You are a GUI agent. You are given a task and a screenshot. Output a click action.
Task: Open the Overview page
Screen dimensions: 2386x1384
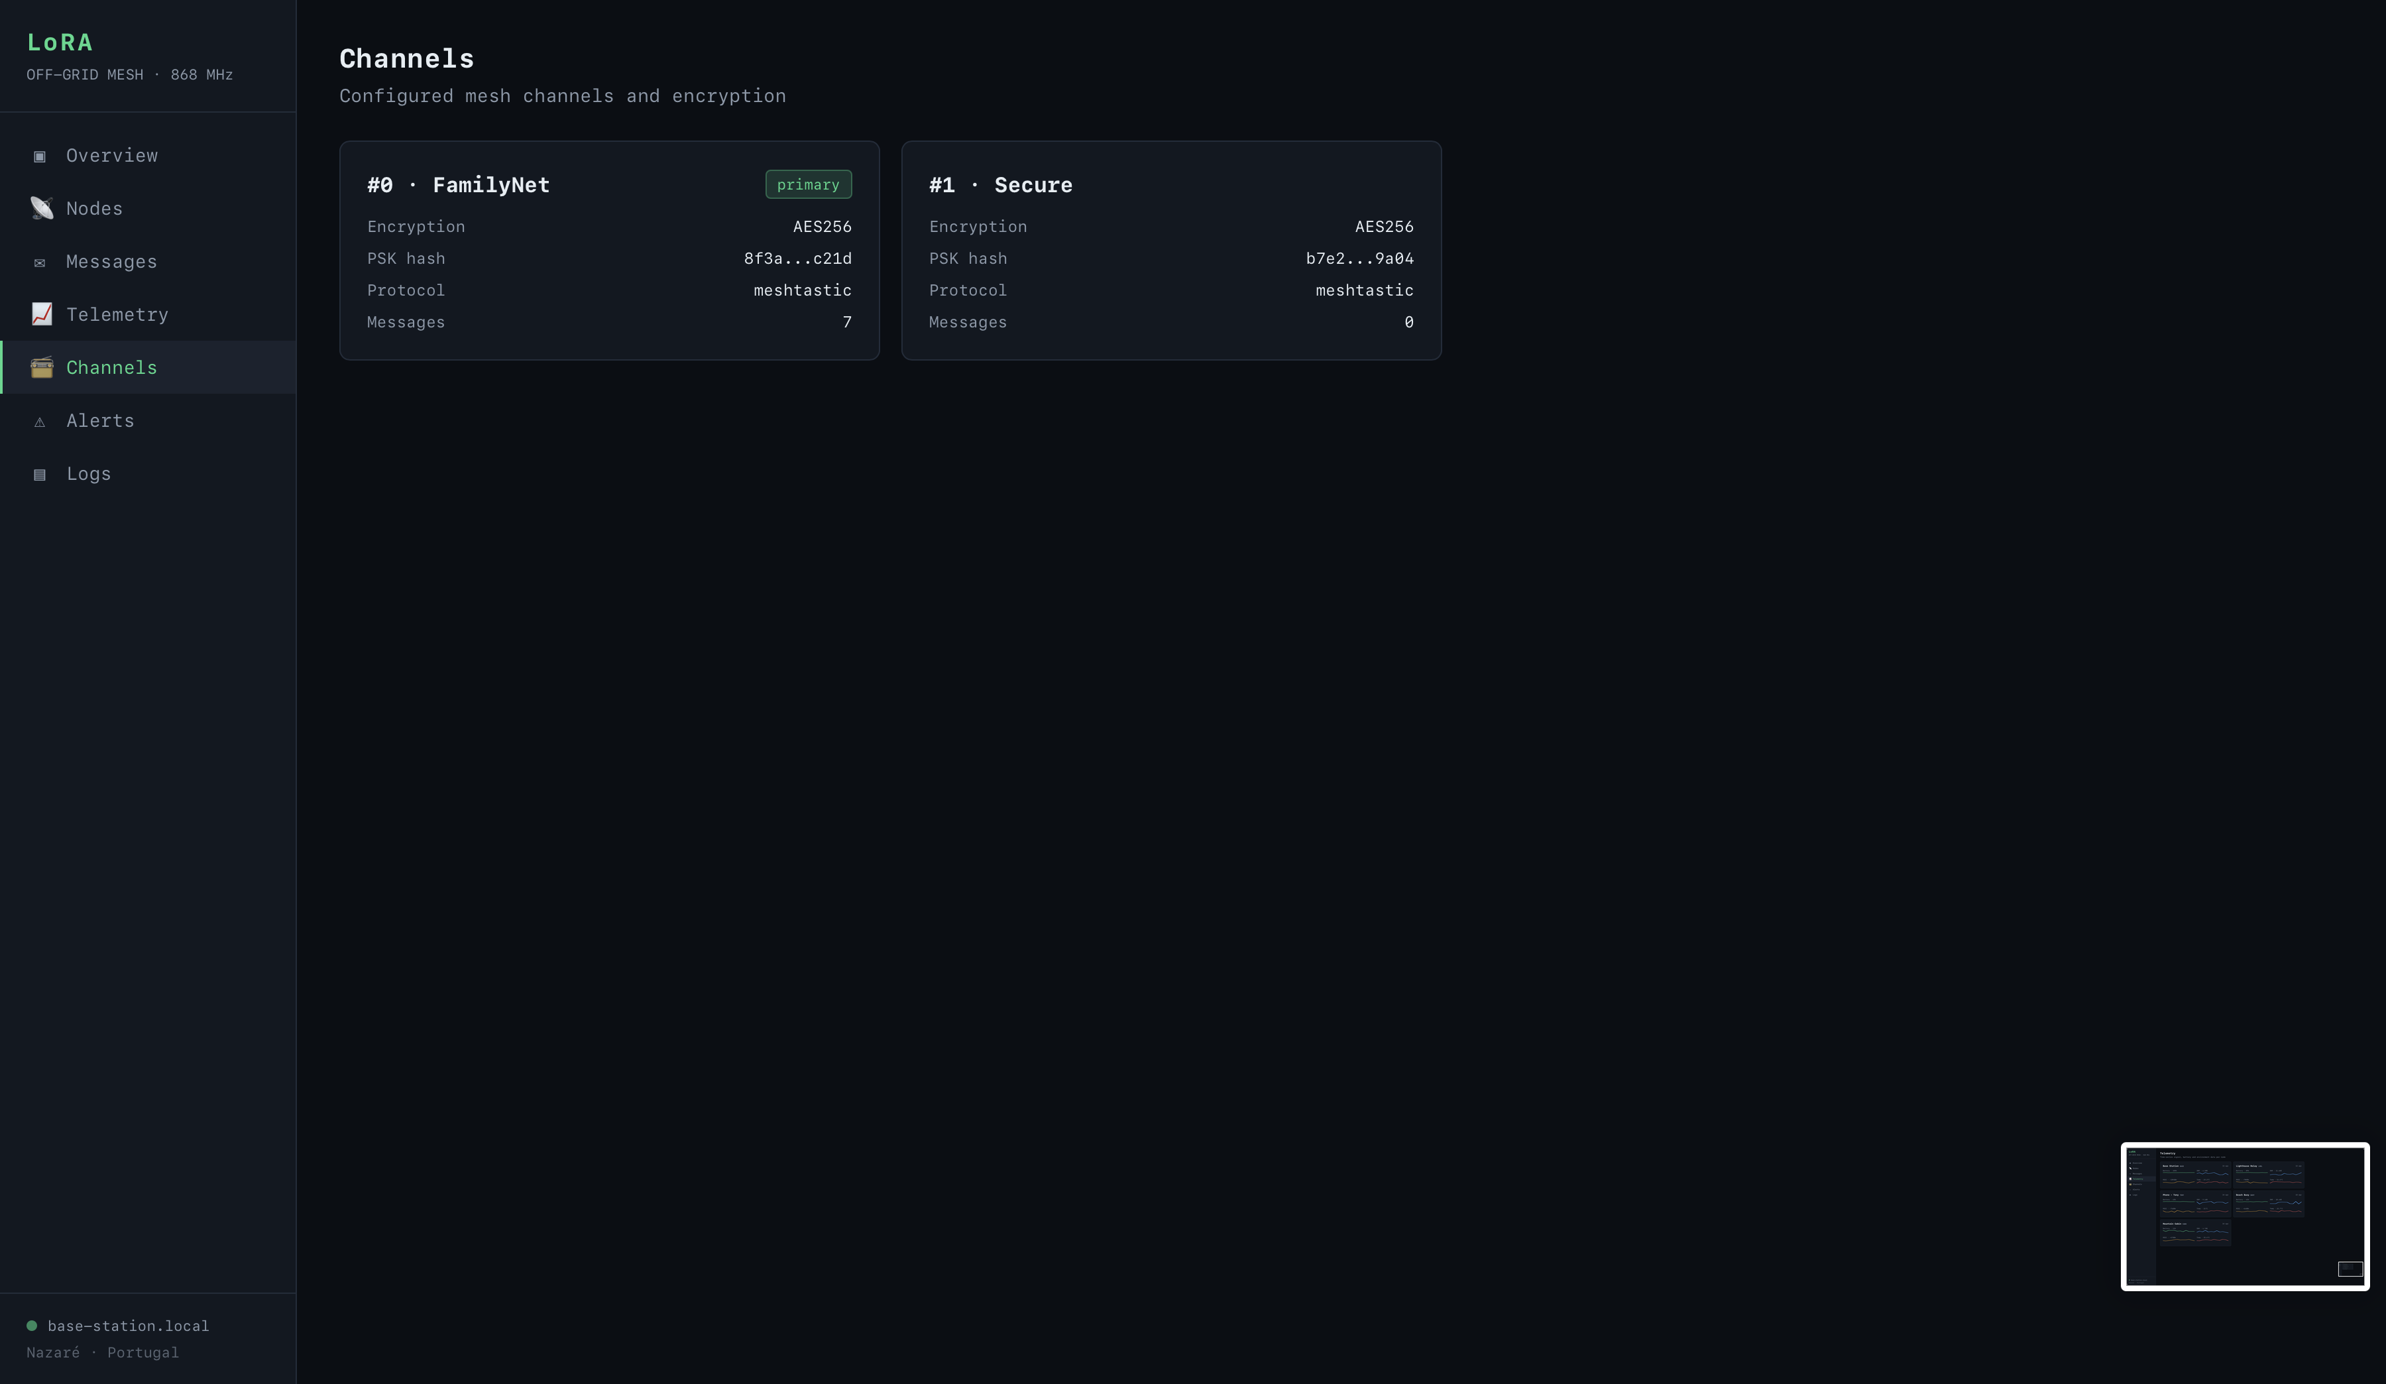click(x=148, y=155)
